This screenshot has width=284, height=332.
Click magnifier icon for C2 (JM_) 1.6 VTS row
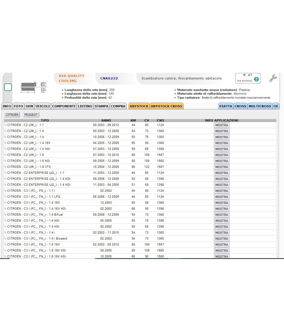point(5,167)
